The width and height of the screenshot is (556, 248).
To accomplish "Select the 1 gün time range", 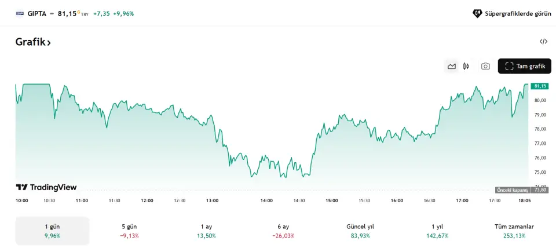I will (52, 231).
